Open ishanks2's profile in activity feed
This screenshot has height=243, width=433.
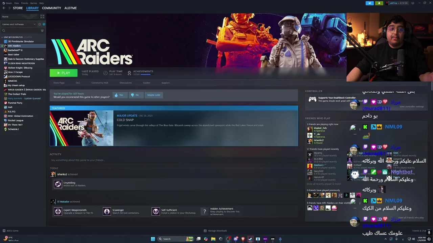pos(62,174)
